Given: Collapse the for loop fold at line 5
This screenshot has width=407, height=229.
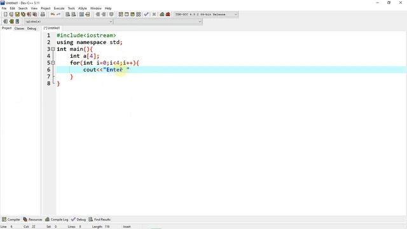Looking at the screenshot, I should [53, 63].
